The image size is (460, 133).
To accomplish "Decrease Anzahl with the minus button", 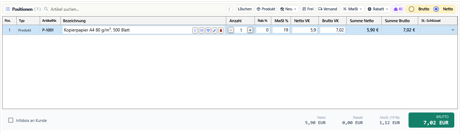I will [x=231, y=30].
